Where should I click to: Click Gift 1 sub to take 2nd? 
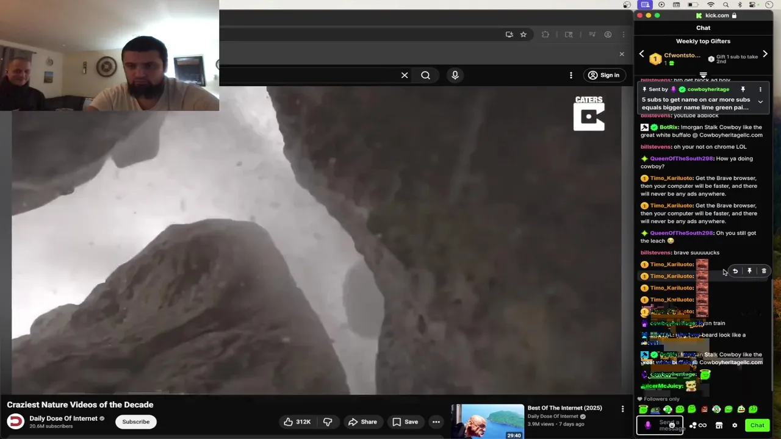pyautogui.click(x=733, y=59)
